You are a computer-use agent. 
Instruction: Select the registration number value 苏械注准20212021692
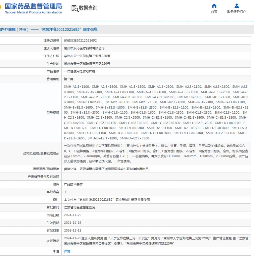tap(80, 41)
